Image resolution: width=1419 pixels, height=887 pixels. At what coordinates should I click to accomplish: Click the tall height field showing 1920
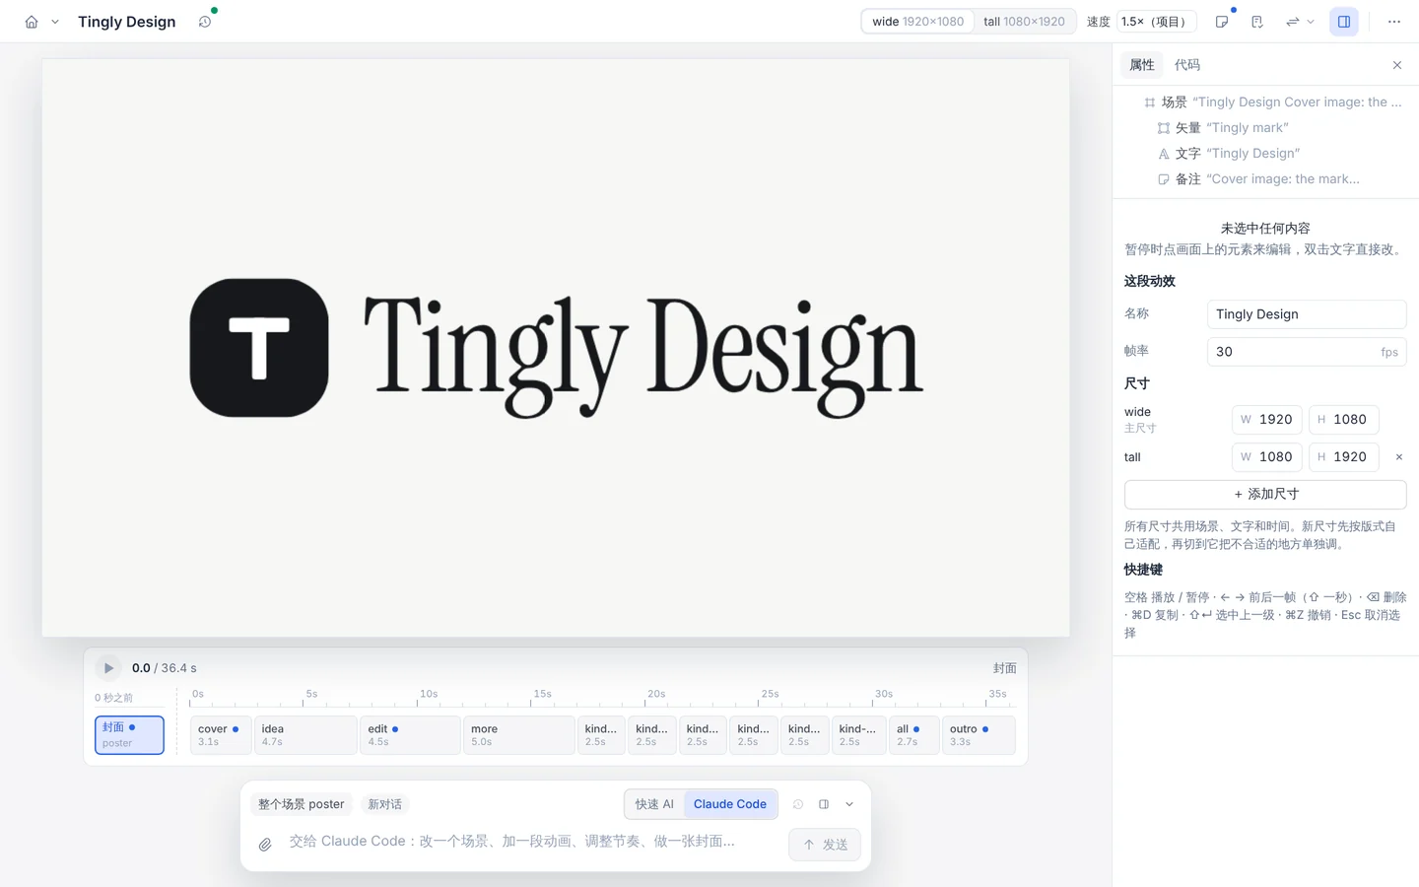pyautogui.click(x=1343, y=457)
